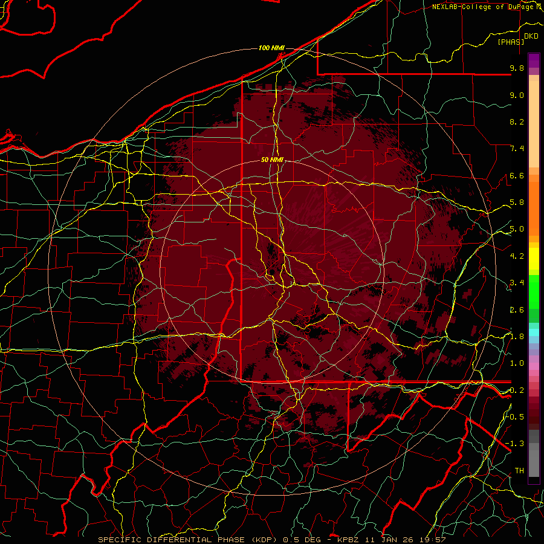Click the 9.0 value on the scale
Viewport: 544px width, 544px height.
click(x=517, y=95)
